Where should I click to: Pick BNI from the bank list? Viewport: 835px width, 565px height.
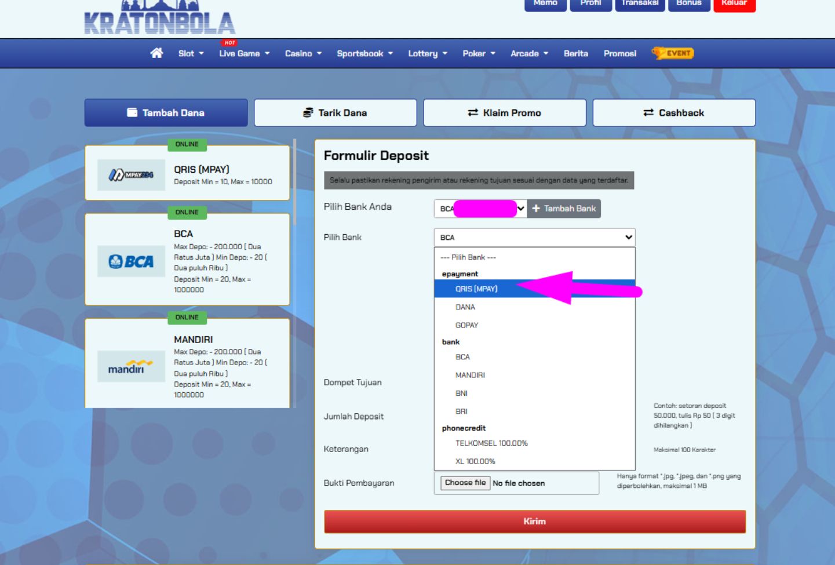tap(534, 393)
